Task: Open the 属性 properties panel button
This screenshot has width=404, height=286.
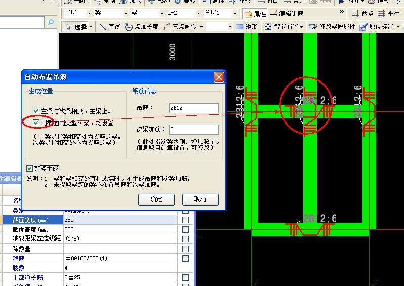Action: [255, 14]
